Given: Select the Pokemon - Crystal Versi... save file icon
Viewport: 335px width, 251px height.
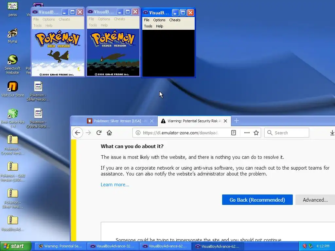Looking at the screenshot, I should point(38,118).
